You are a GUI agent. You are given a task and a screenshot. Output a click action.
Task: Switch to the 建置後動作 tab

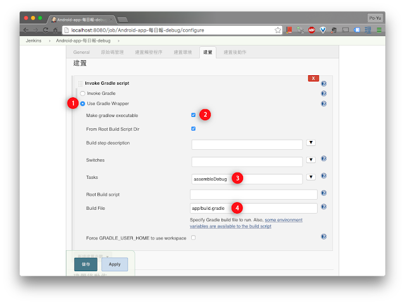pyautogui.click(x=235, y=52)
